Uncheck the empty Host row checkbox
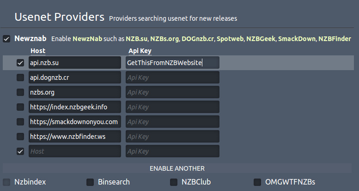The height and width of the screenshot is (191, 359). [20, 151]
